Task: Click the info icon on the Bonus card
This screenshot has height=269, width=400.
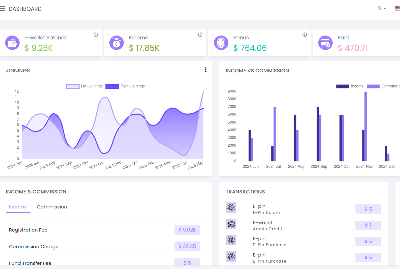Action: (x=304, y=35)
